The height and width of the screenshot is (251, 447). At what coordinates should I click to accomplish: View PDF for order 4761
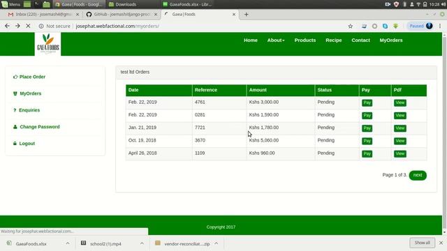tap(400, 102)
